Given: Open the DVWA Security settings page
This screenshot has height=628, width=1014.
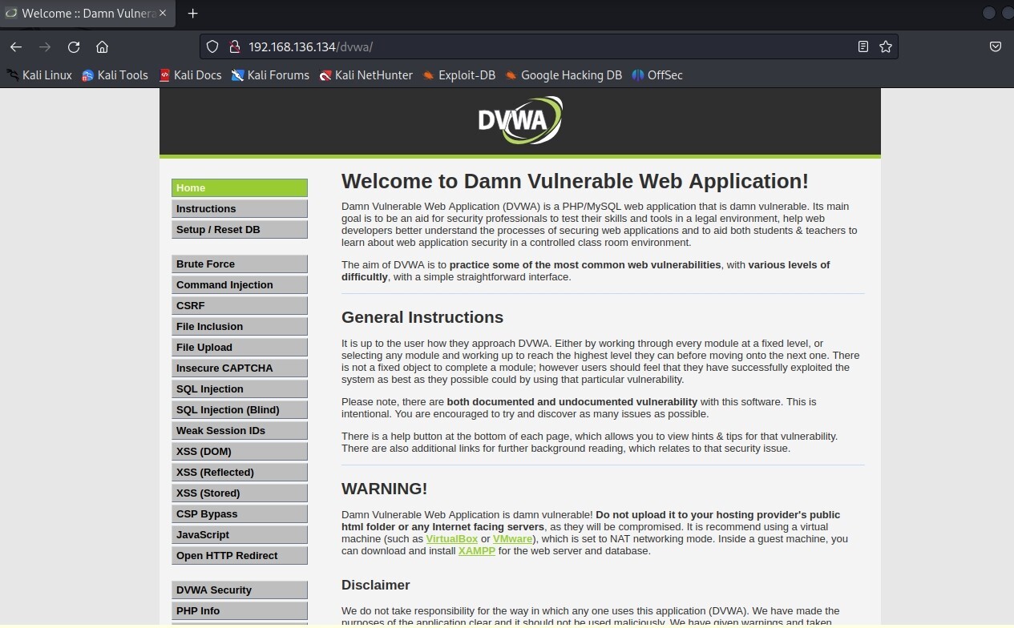Looking at the screenshot, I should pos(240,590).
